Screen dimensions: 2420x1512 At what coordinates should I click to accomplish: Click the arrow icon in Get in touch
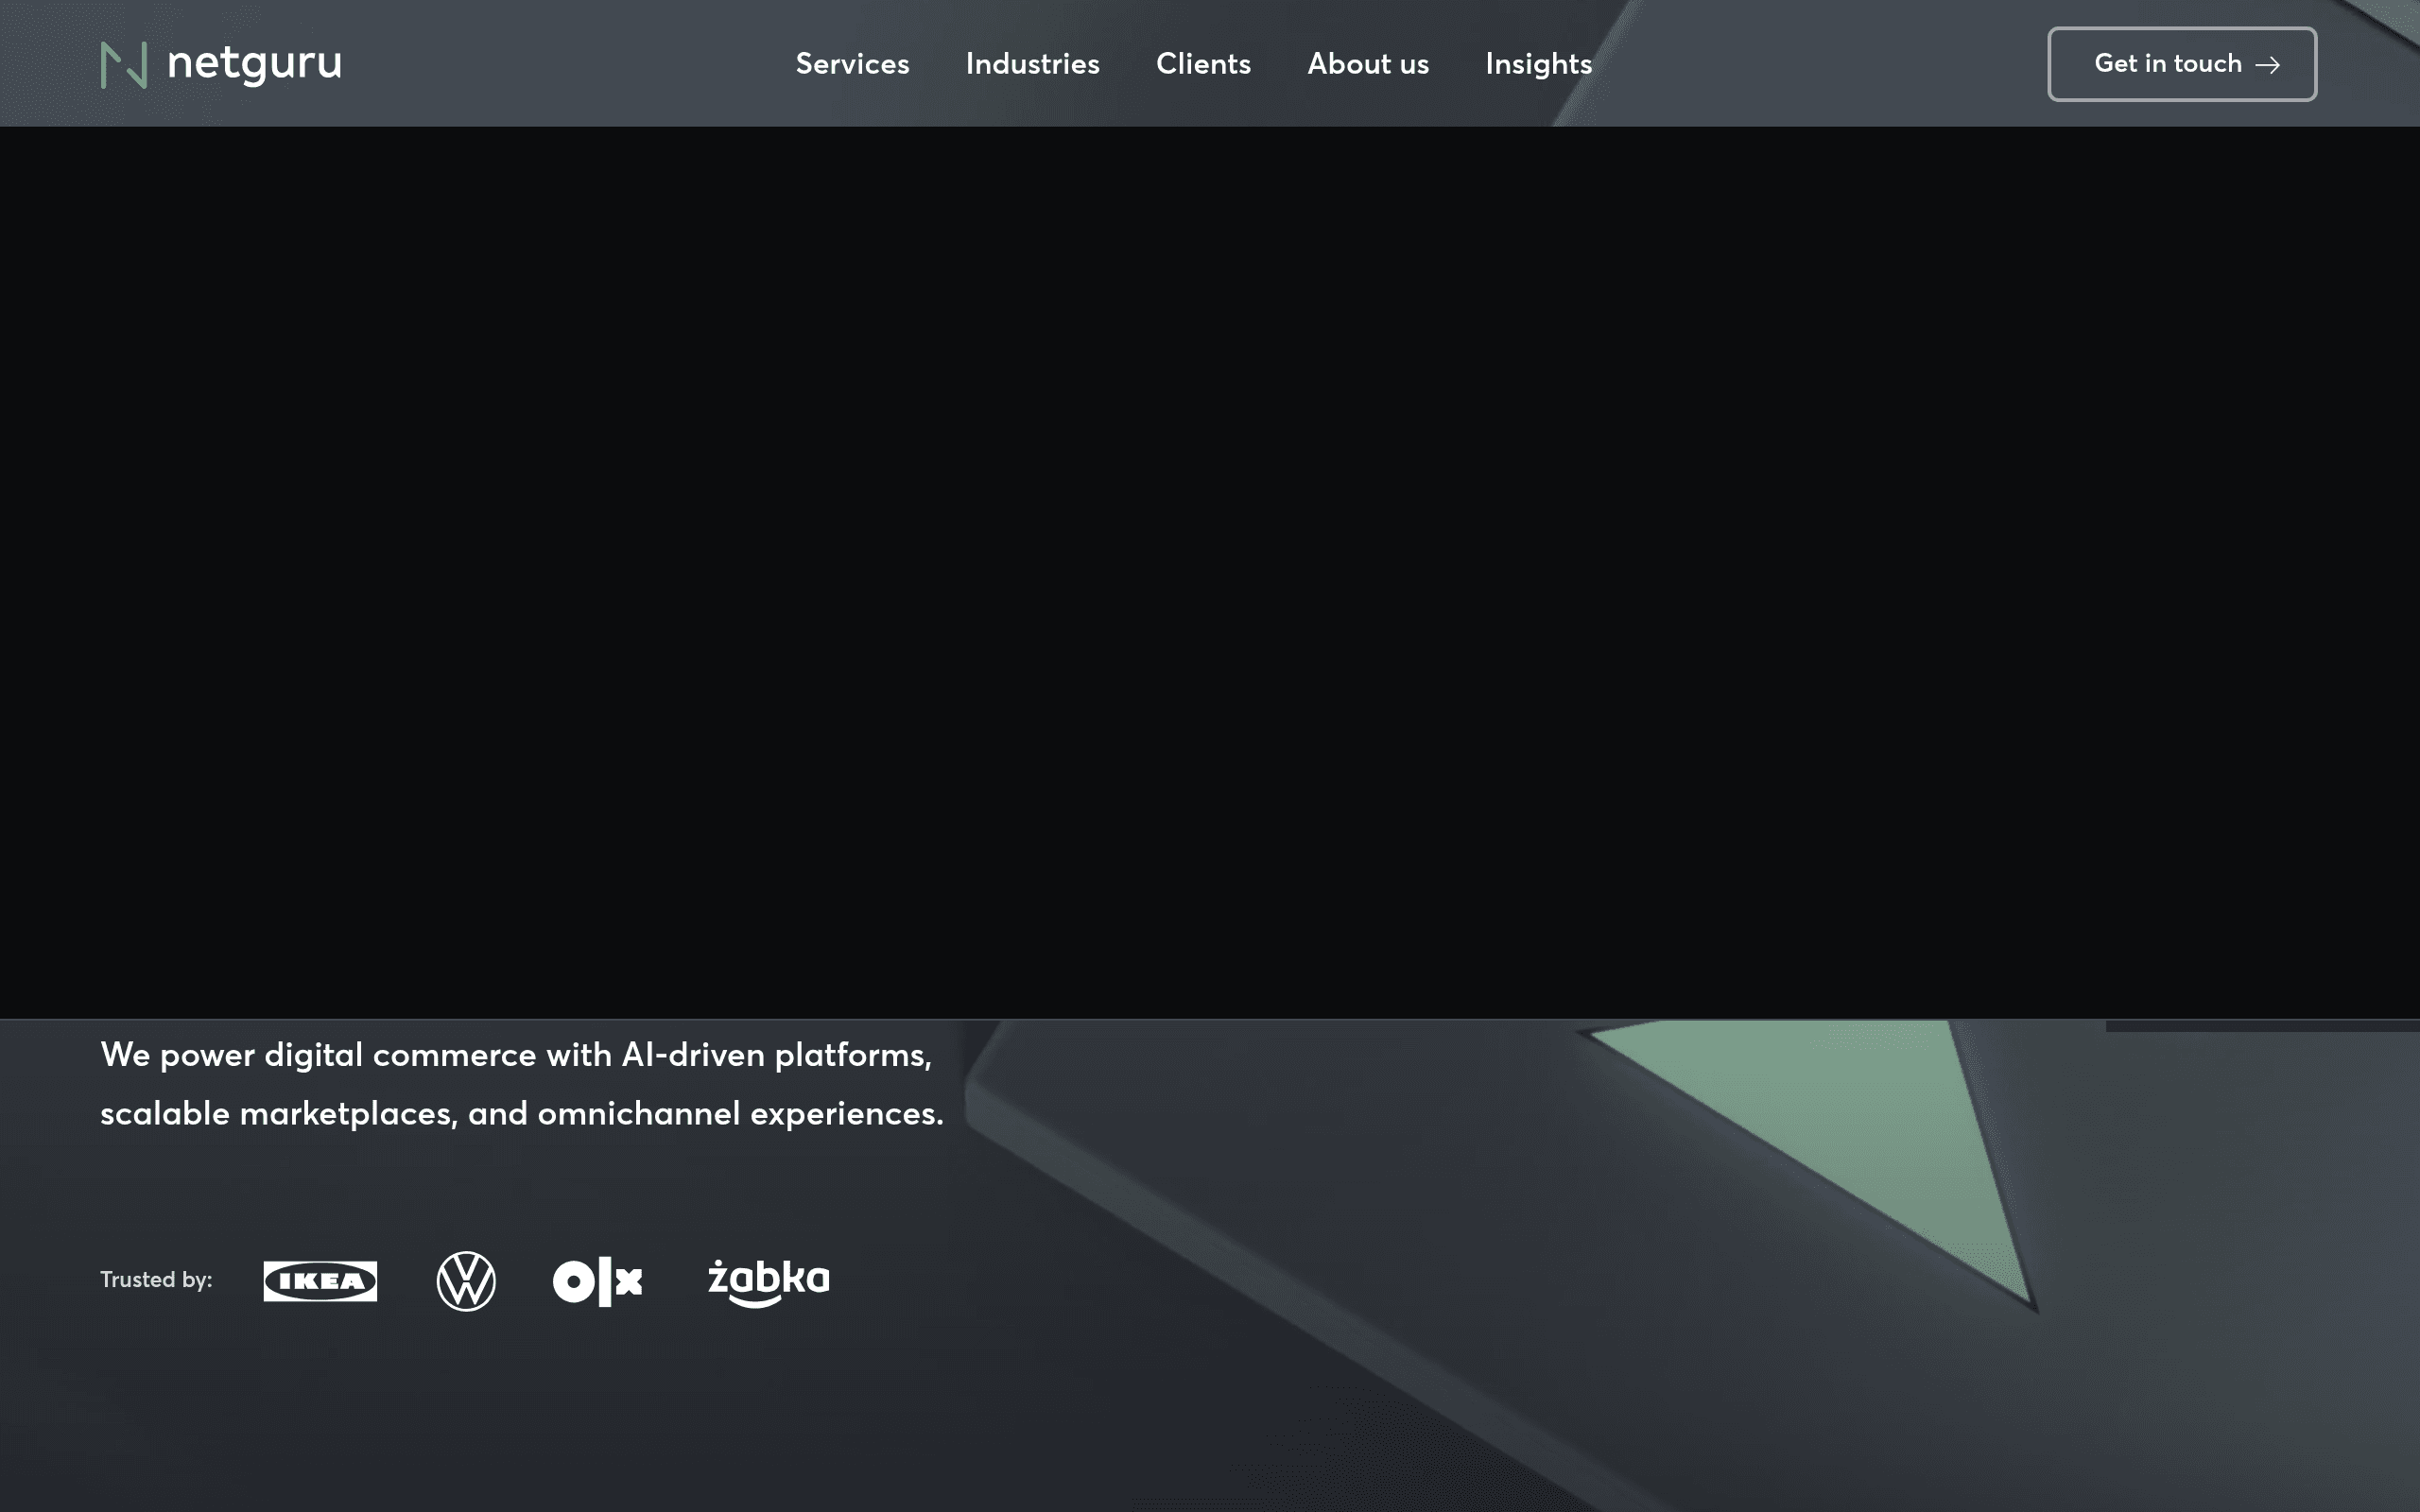coord(2269,63)
